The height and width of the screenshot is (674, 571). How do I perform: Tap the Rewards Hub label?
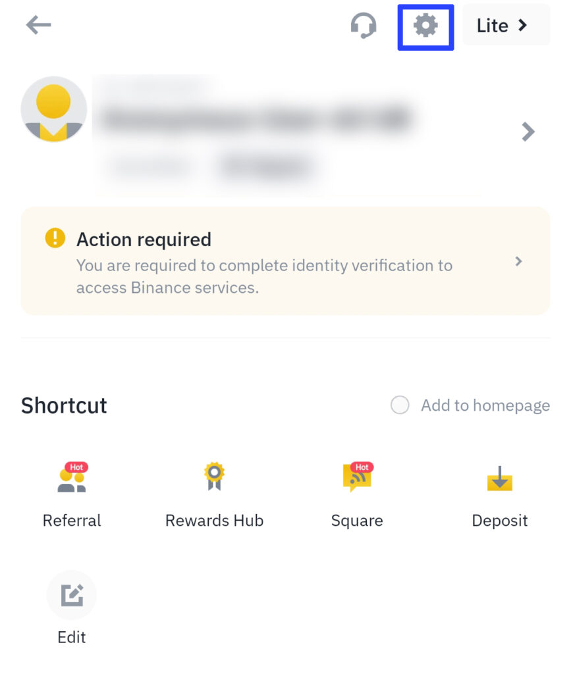point(214,521)
